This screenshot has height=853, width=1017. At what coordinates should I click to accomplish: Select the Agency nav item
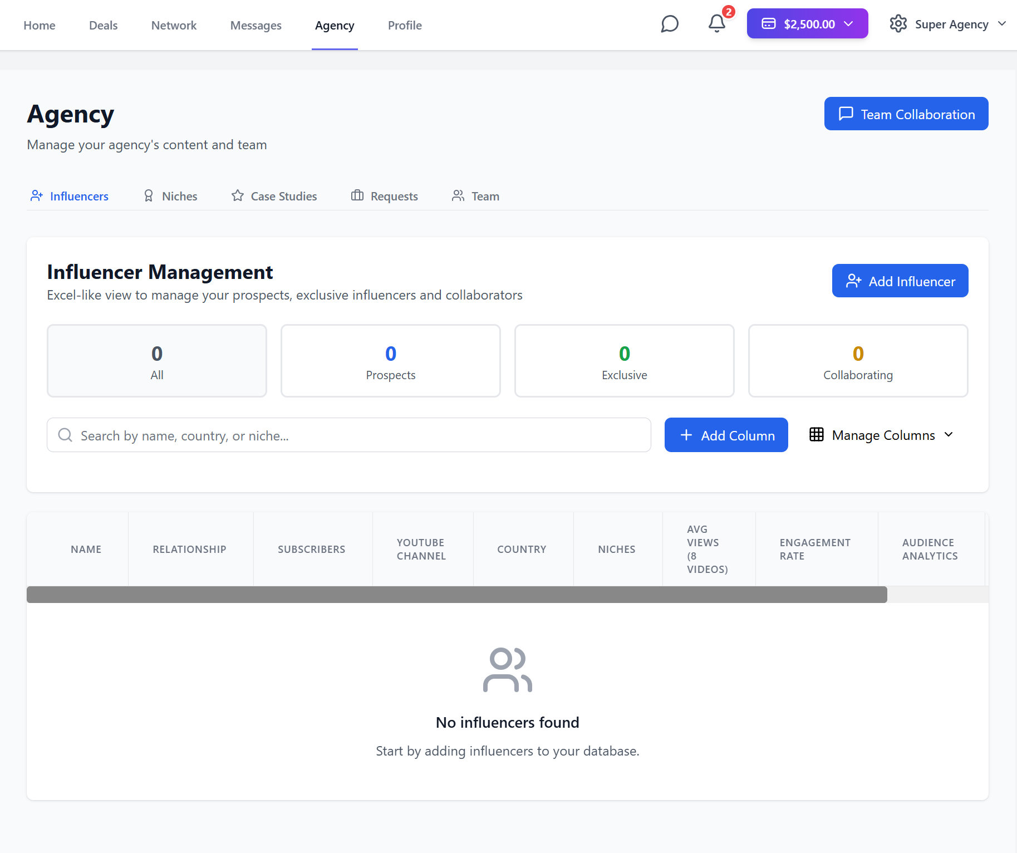(x=335, y=25)
